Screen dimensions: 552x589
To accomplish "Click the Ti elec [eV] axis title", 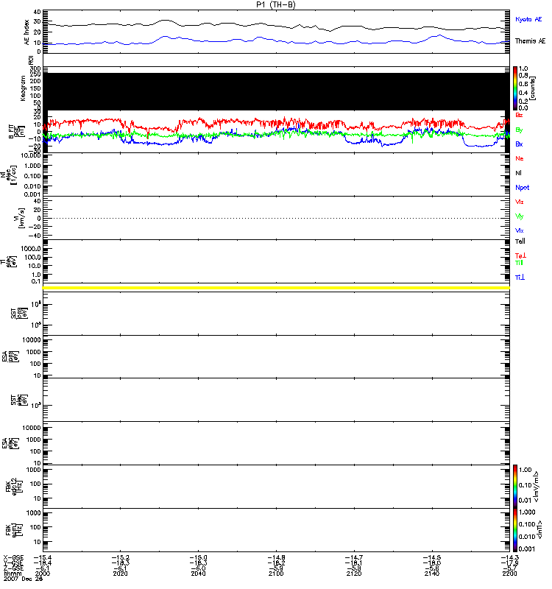I will click(9, 261).
